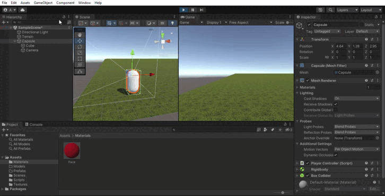Select the Transform tool in Scene
The image size is (385, 196).
point(80,65)
